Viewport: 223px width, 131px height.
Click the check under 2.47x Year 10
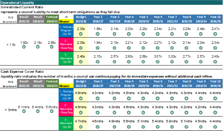tap(215, 34)
